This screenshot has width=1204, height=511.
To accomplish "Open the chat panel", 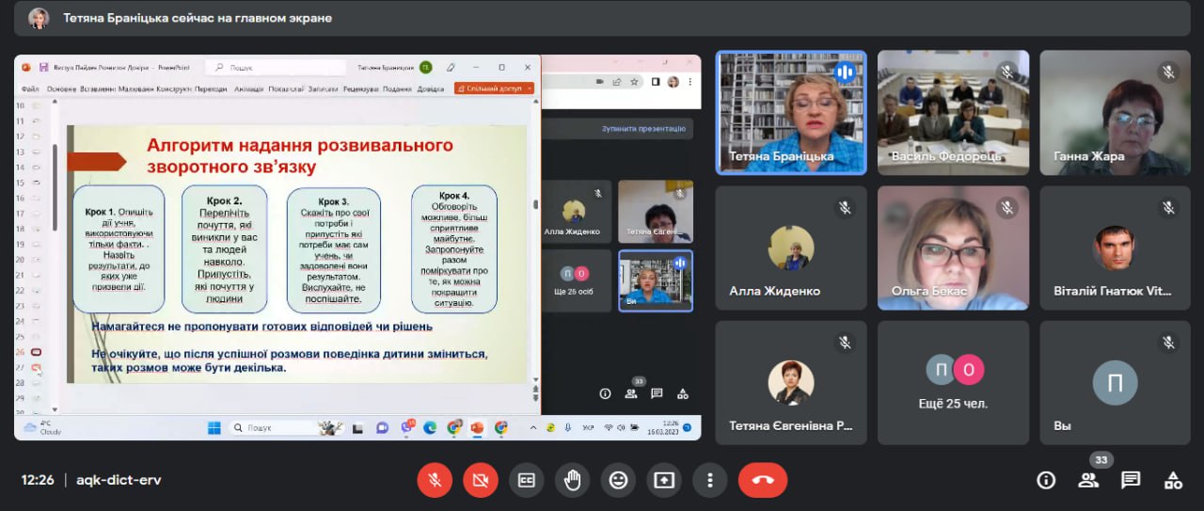I will [1131, 480].
